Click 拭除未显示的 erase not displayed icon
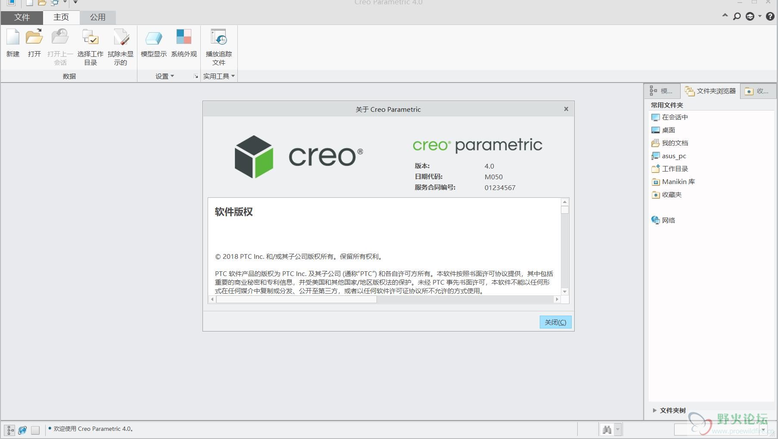 tap(121, 37)
